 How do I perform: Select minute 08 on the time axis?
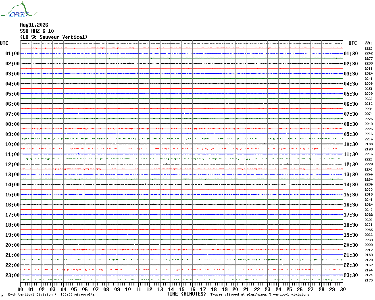[106, 290]
